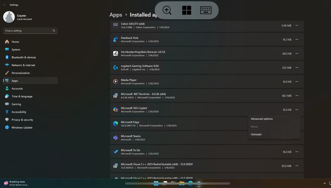Click the Microsoft Teams app icon
Image resolution: width=331 pixels, height=188 pixels.
point(116,138)
